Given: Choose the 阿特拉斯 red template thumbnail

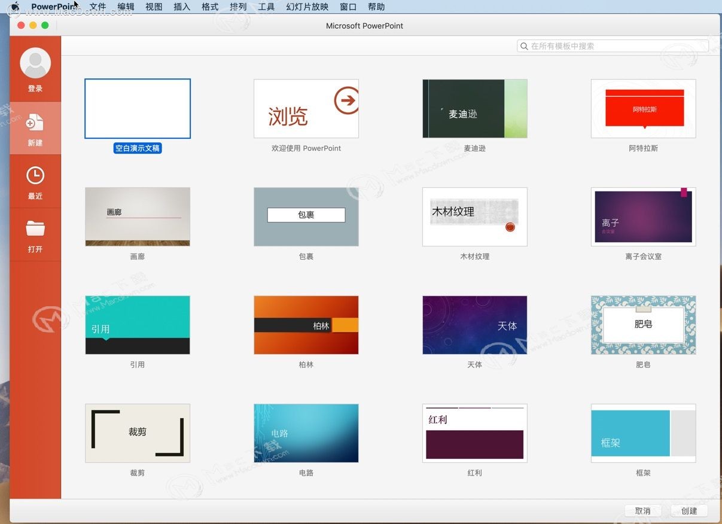Looking at the screenshot, I should (x=644, y=108).
